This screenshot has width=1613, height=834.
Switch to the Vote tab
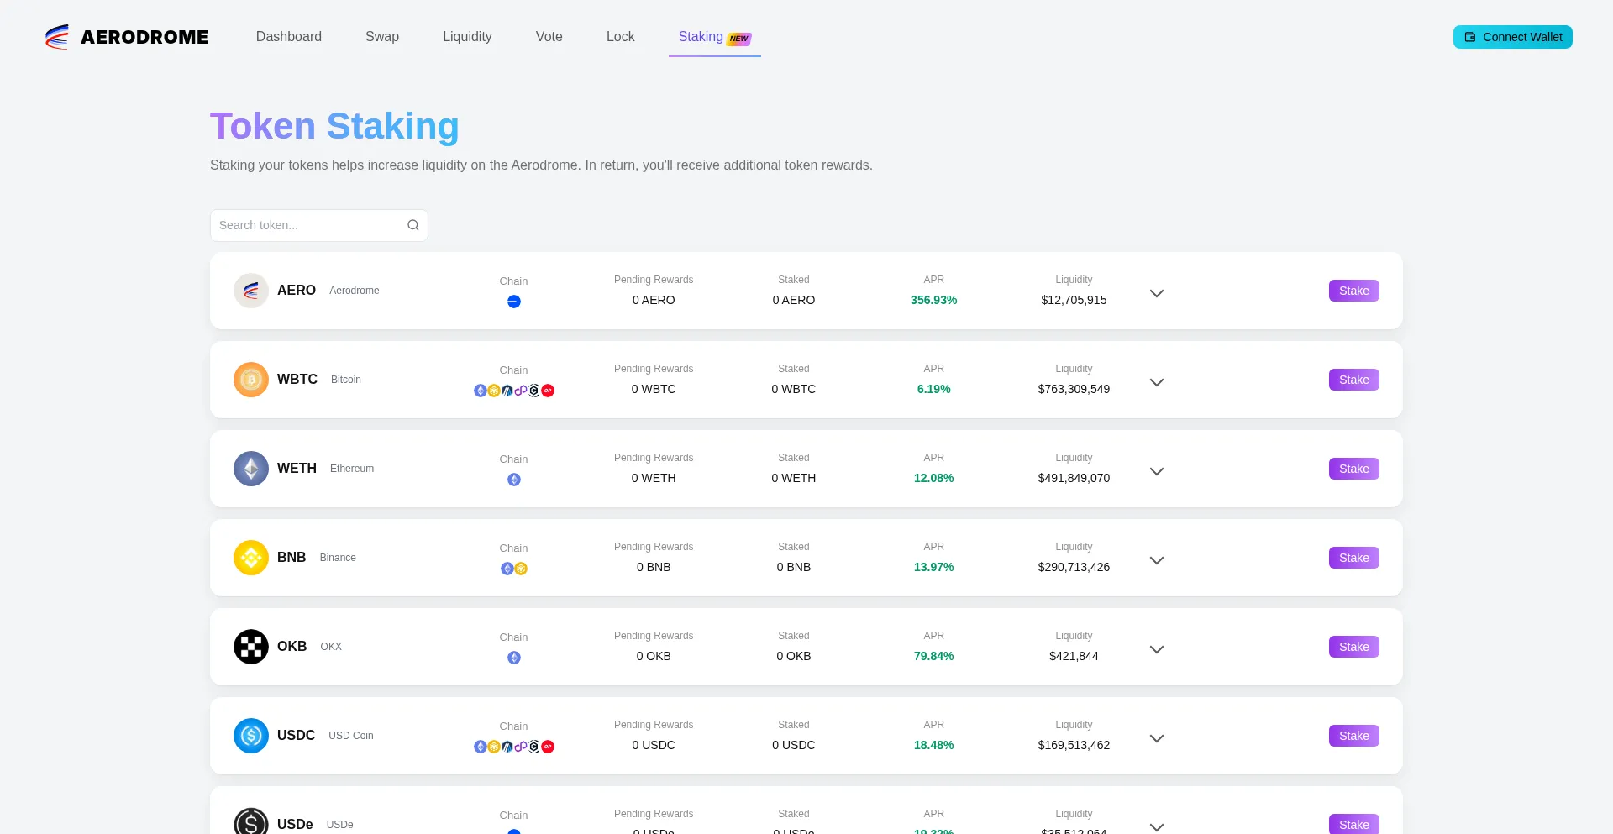pos(549,37)
